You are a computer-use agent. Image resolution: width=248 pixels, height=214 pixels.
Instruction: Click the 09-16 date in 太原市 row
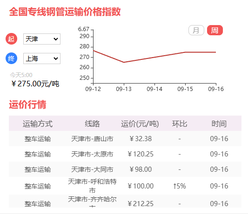219,154
